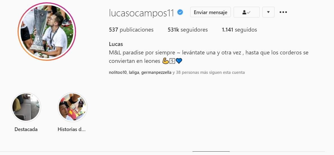This screenshot has height=155, width=334.
Task: View the 531k seguidores list
Action: tap(188, 30)
